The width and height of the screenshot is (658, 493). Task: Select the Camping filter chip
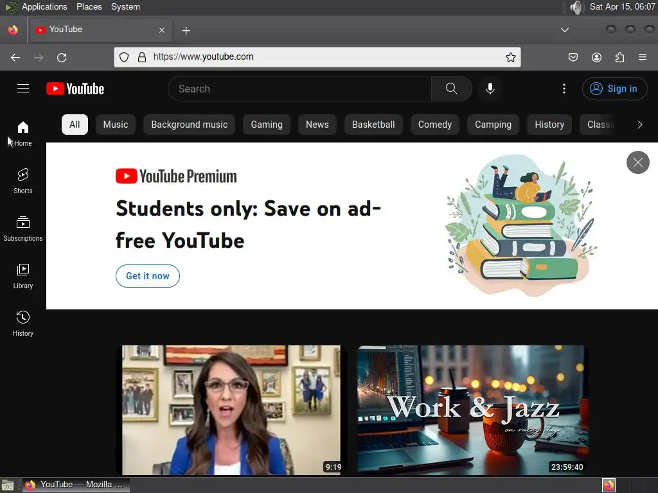(x=493, y=125)
